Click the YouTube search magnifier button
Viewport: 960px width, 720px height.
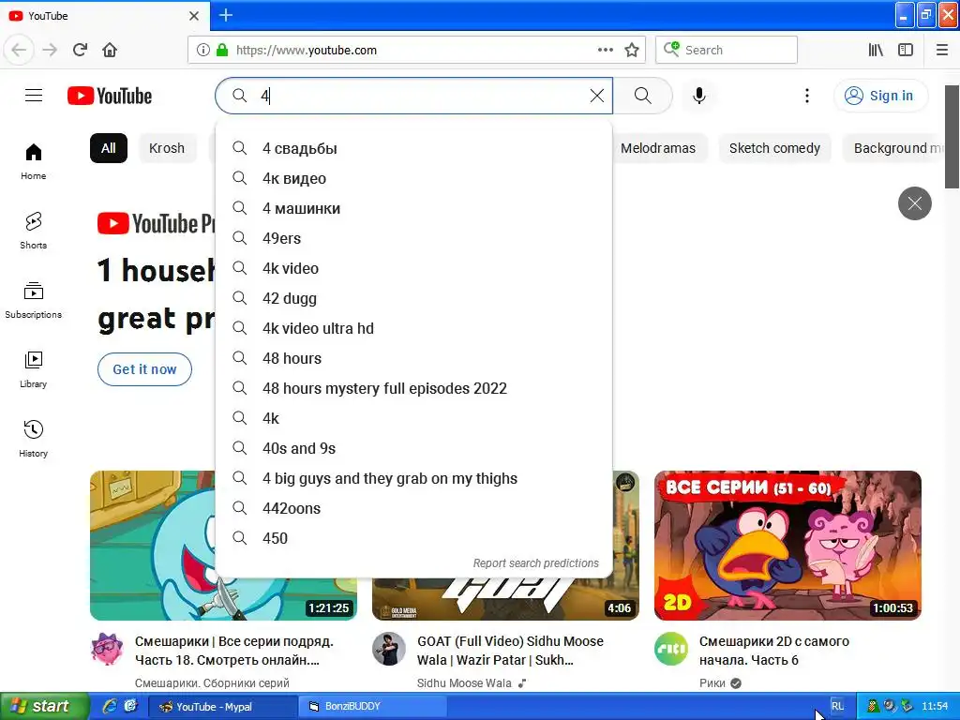click(x=643, y=96)
